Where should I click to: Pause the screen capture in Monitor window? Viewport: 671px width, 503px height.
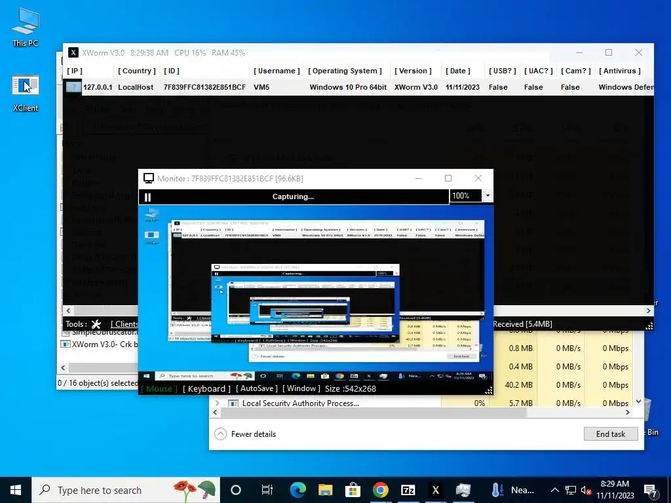pos(147,197)
